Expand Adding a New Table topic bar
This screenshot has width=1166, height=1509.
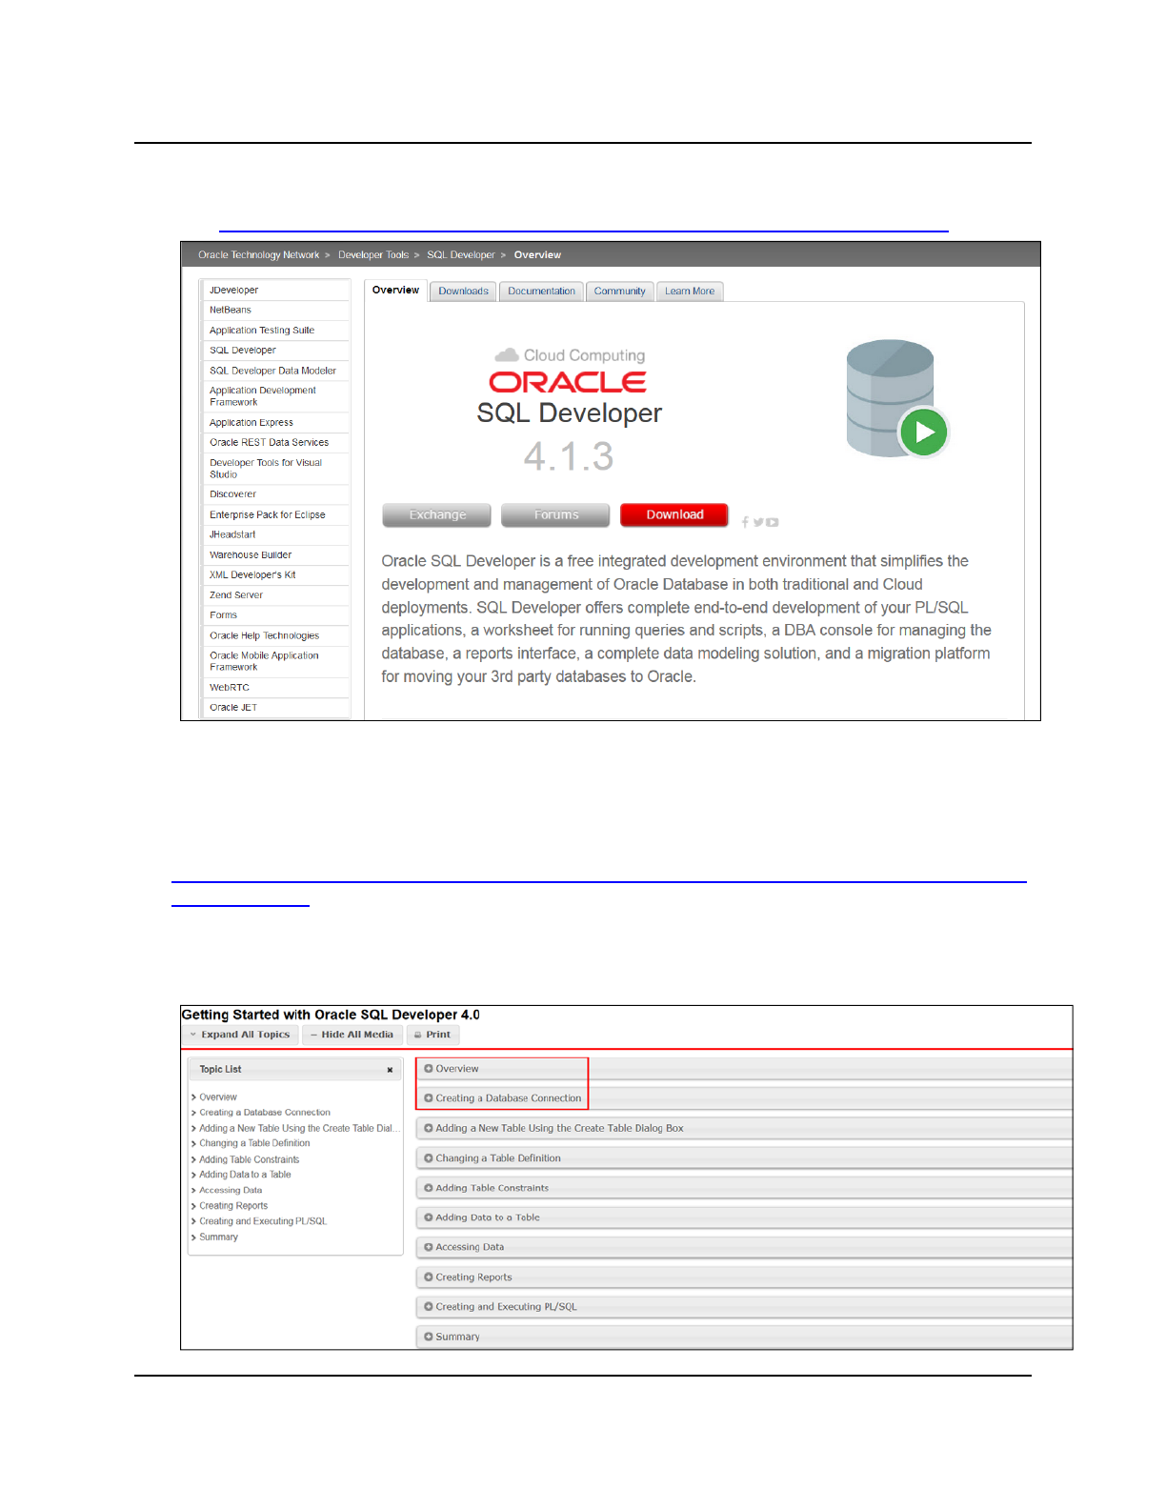tap(744, 1128)
